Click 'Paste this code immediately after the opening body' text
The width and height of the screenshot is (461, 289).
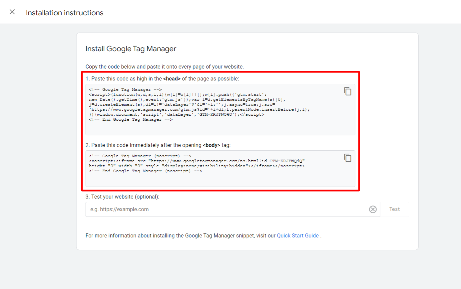158,145
